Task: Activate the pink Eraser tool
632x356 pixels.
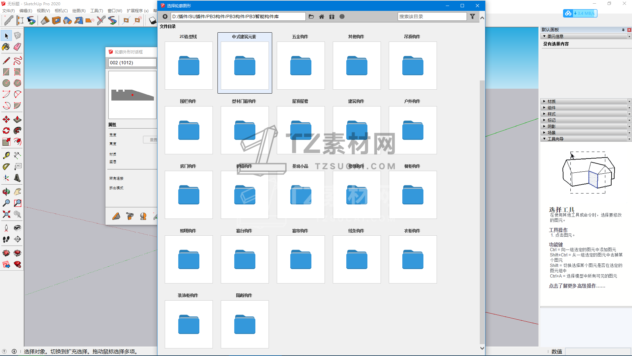Action: pyautogui.click(x=17, y=47)
